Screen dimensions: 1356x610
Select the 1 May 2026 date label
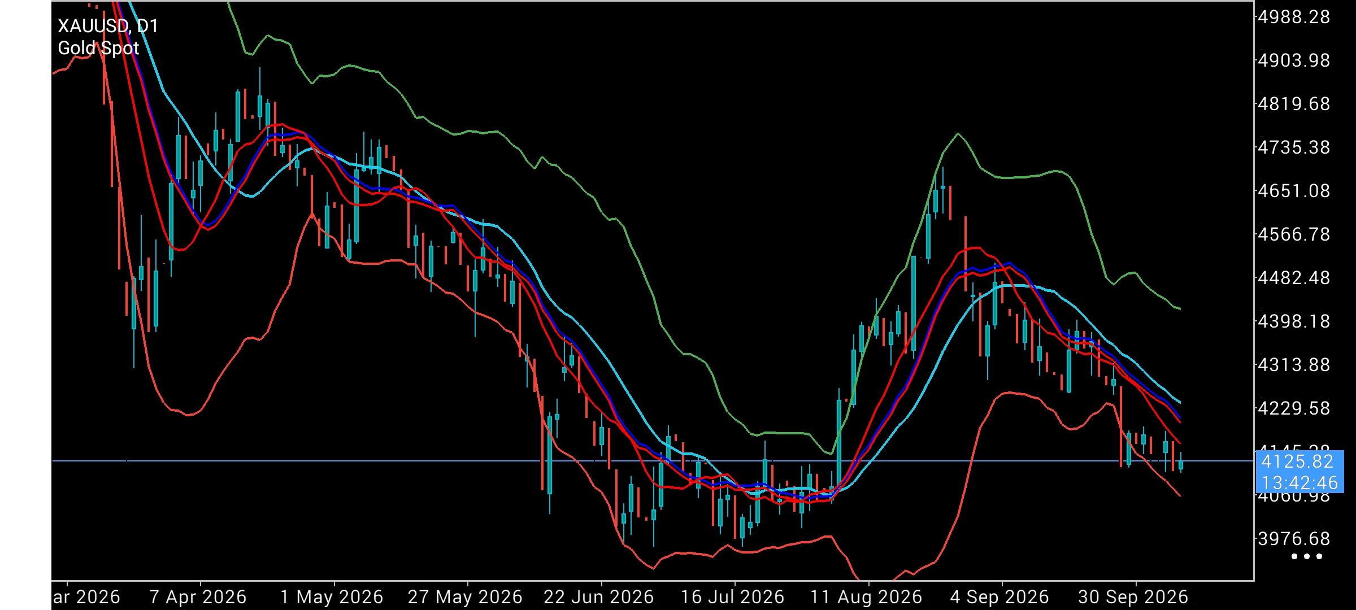pyautogui.click(x=332, y=597)
